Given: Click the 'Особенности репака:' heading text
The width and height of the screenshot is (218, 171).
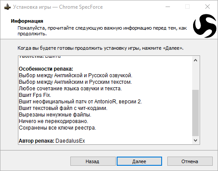Looking at the screenshot, I should (x=46, y=69).
